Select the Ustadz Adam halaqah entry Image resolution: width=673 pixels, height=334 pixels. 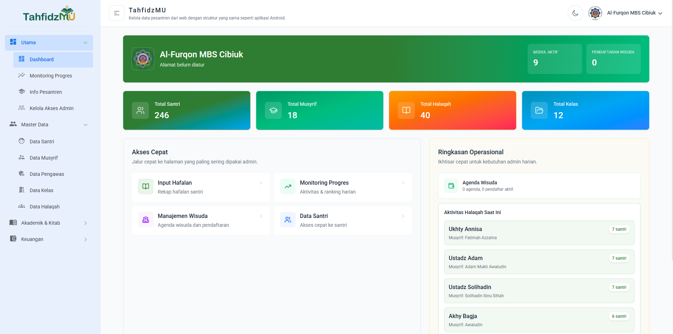(539, 262)
